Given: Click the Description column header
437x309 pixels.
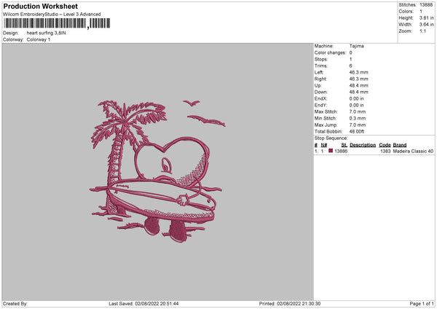Looking at the screenshot, I should tap(363, 145).
